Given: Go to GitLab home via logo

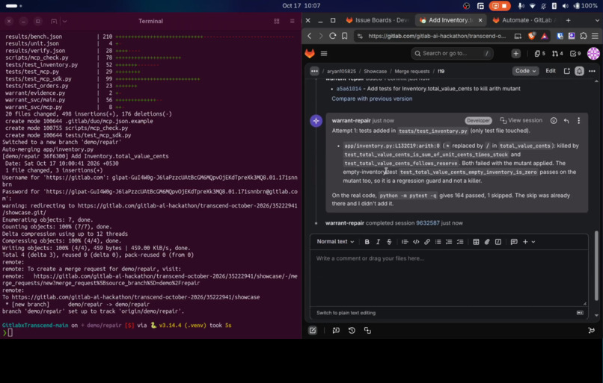Looking at the screenshot, I should 310,53.
